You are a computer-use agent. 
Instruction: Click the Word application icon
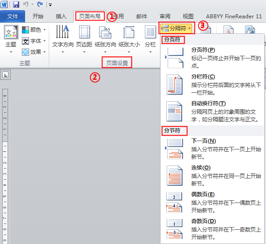click(4, 4)
